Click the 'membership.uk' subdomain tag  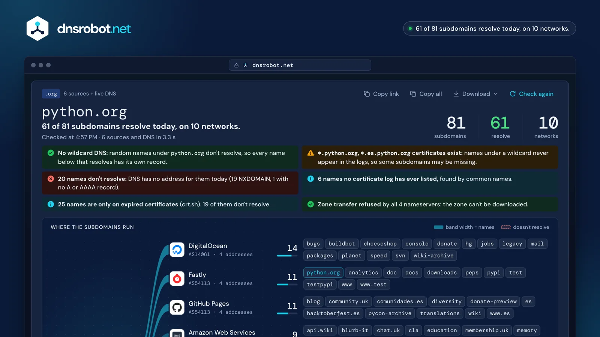point(487,330)
